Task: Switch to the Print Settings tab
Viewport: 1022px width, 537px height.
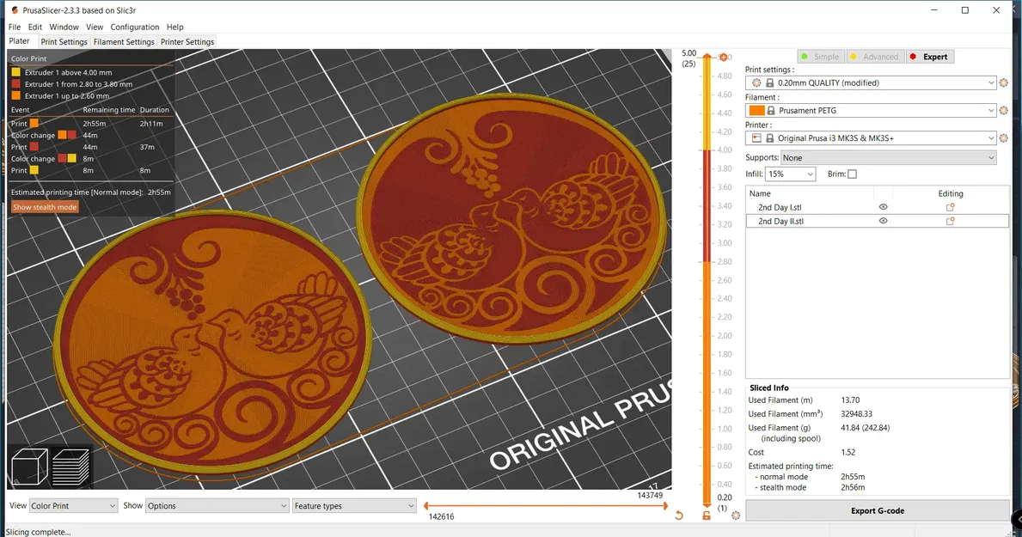Action: click(64, 42)
